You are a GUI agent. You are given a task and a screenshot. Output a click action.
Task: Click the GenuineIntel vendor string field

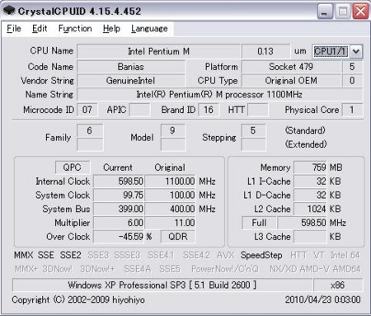(x=131, y=81)
